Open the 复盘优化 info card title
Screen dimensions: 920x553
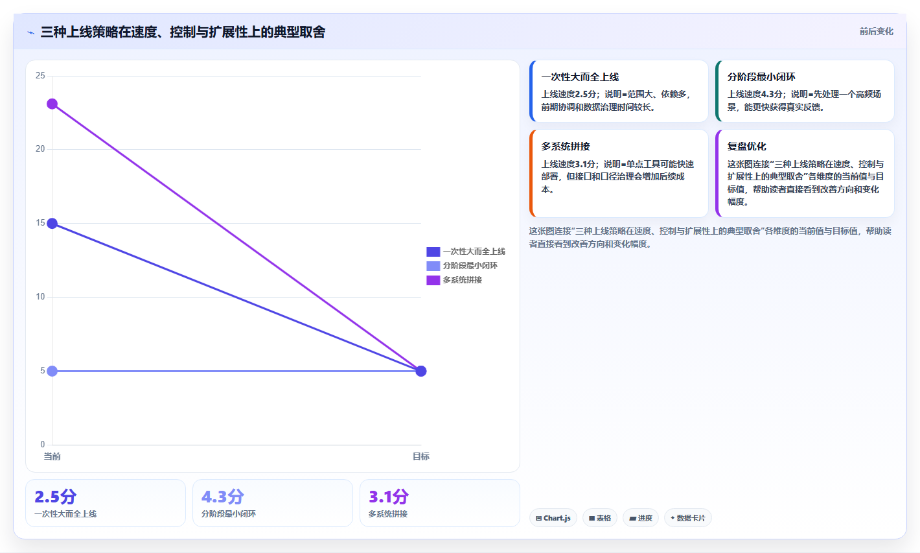[746, 147]
